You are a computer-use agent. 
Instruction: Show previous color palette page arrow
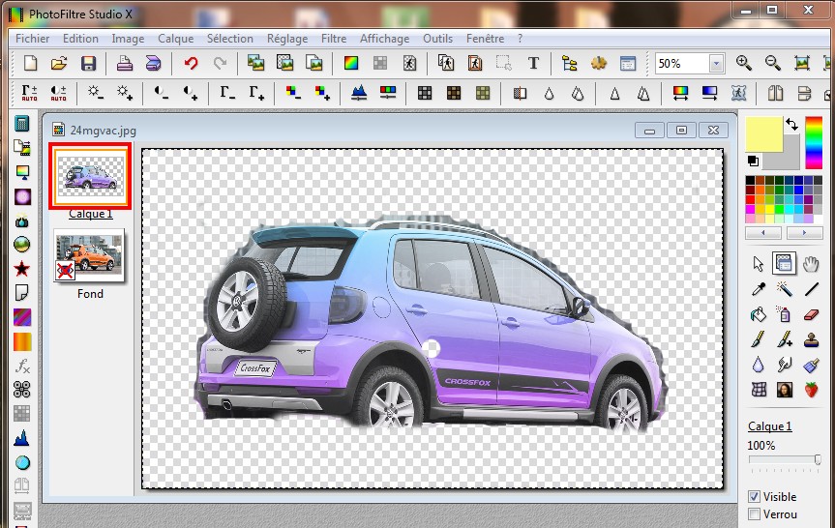click(764, 233)
